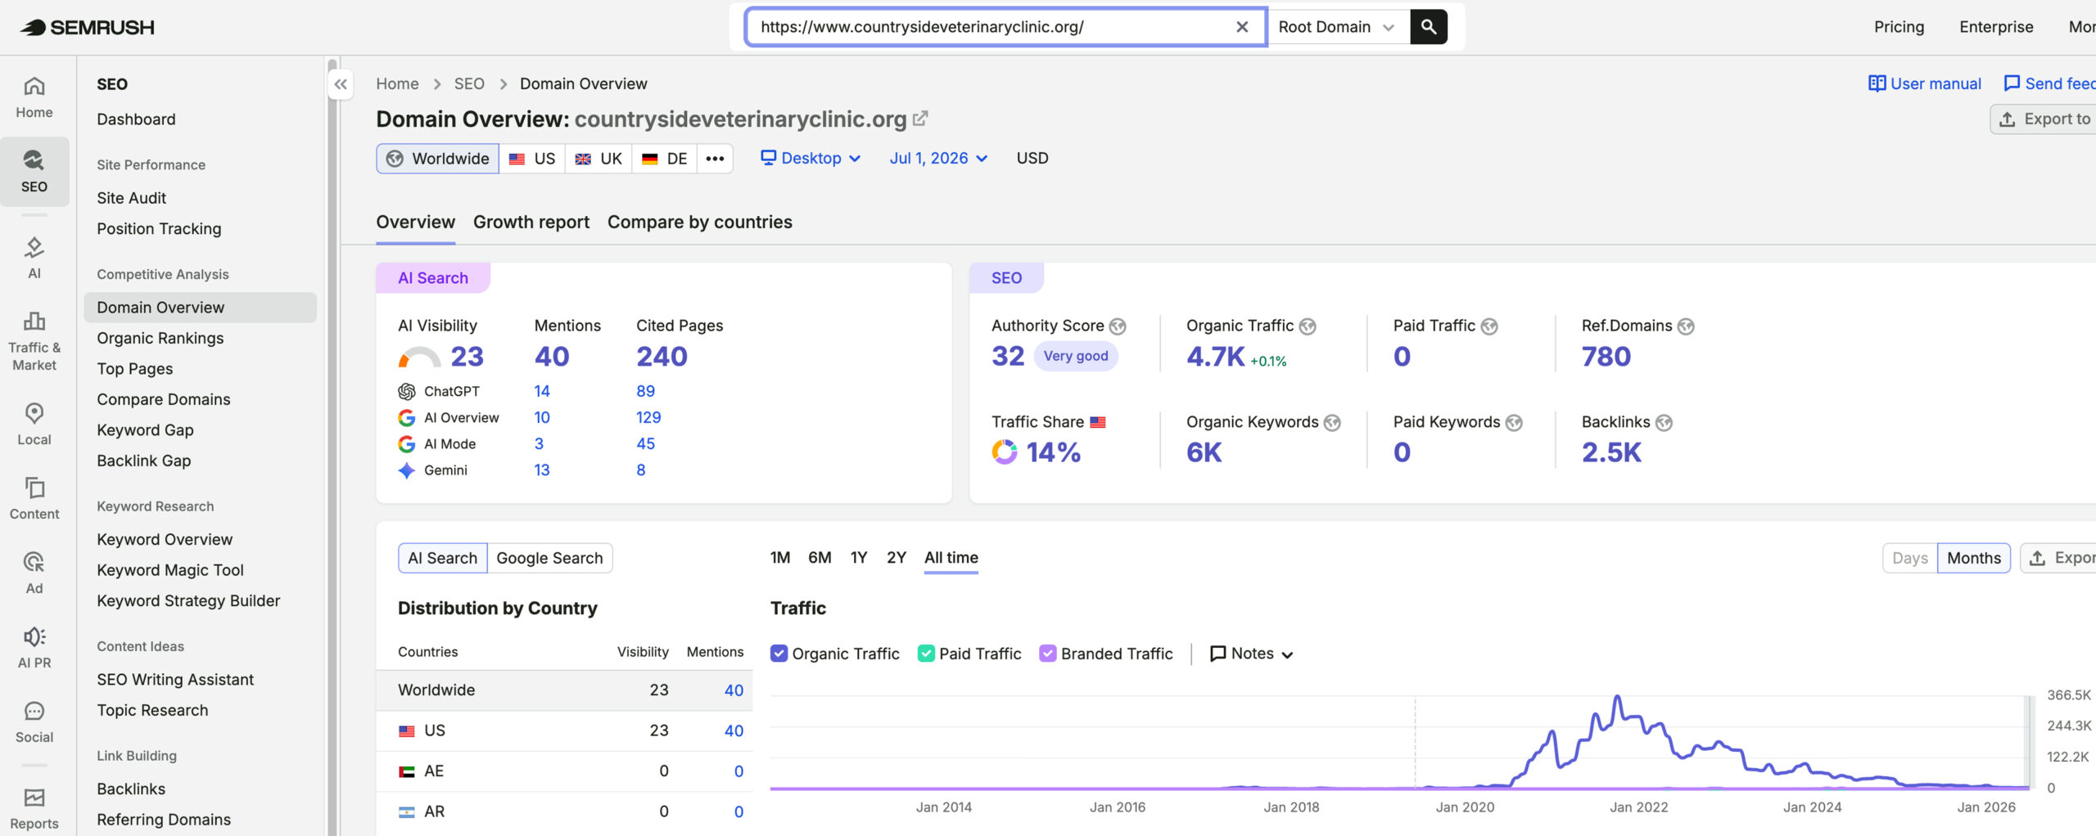Screen dimensions: 2096x836
Task: Open Home in left rail
Action: tap(34, 97)
